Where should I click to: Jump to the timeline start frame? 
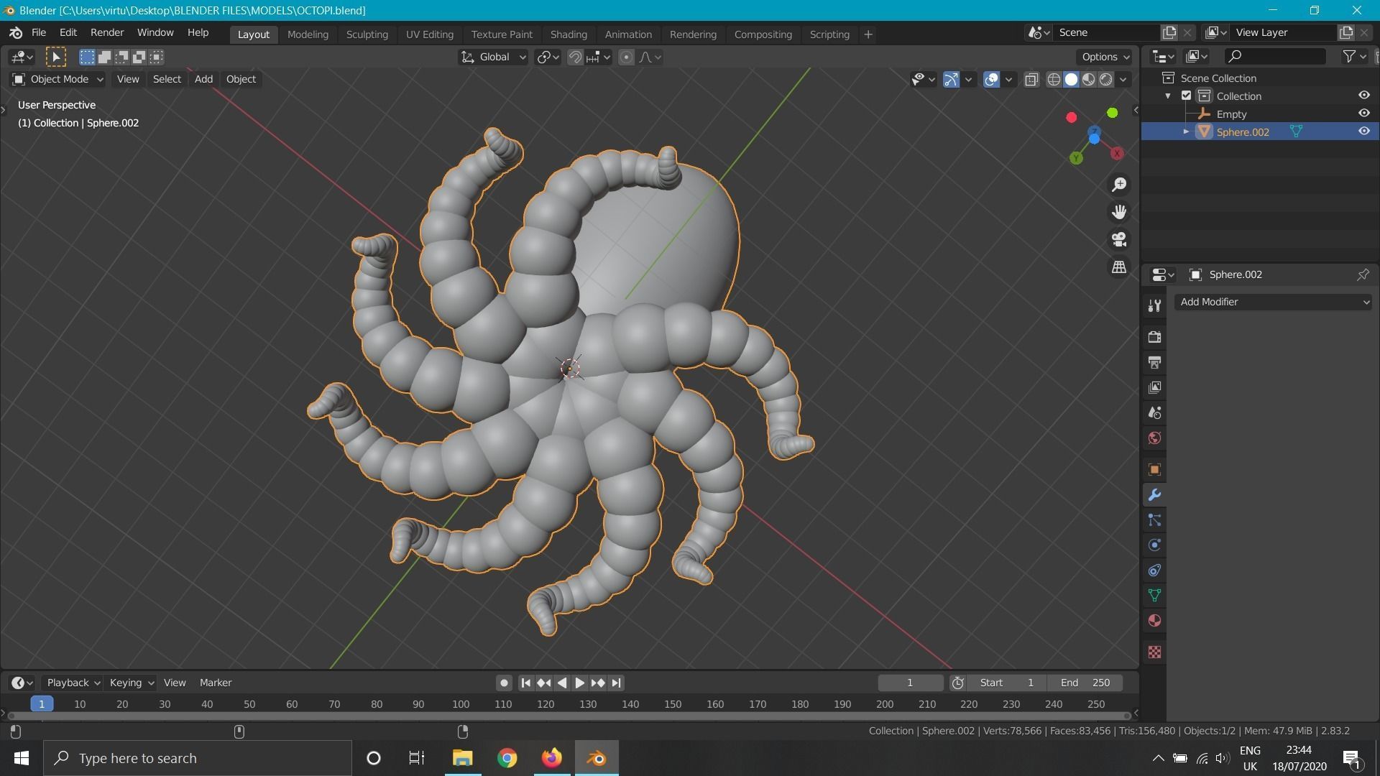click(525, 683)
